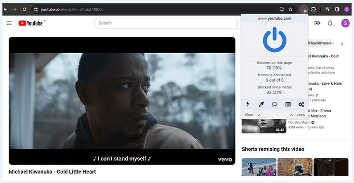
Task: Focus the YouTube Search field
Action: pos(166,23)
